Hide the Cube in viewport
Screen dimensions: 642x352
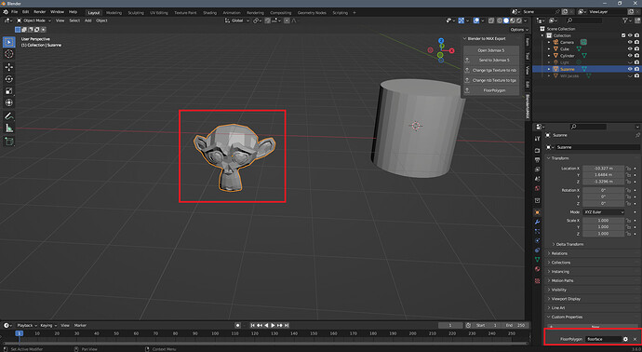(x=630, y=48)
